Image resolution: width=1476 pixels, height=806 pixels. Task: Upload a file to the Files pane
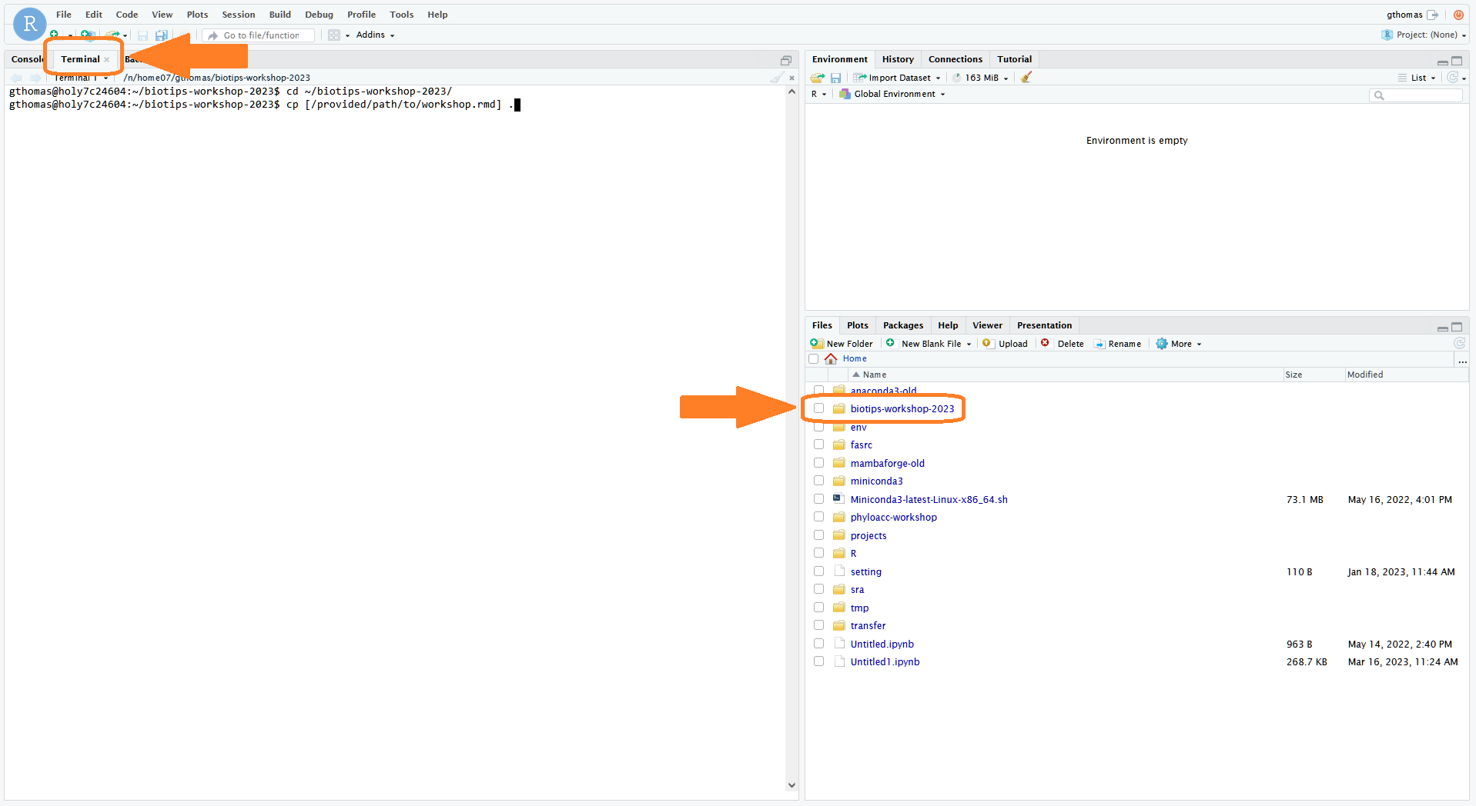click(1005, 343)
